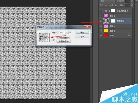Click the OK (确定) button in the pattern fill dialog
This screenshot has height=103, width=138.
(x=82, y=32)
